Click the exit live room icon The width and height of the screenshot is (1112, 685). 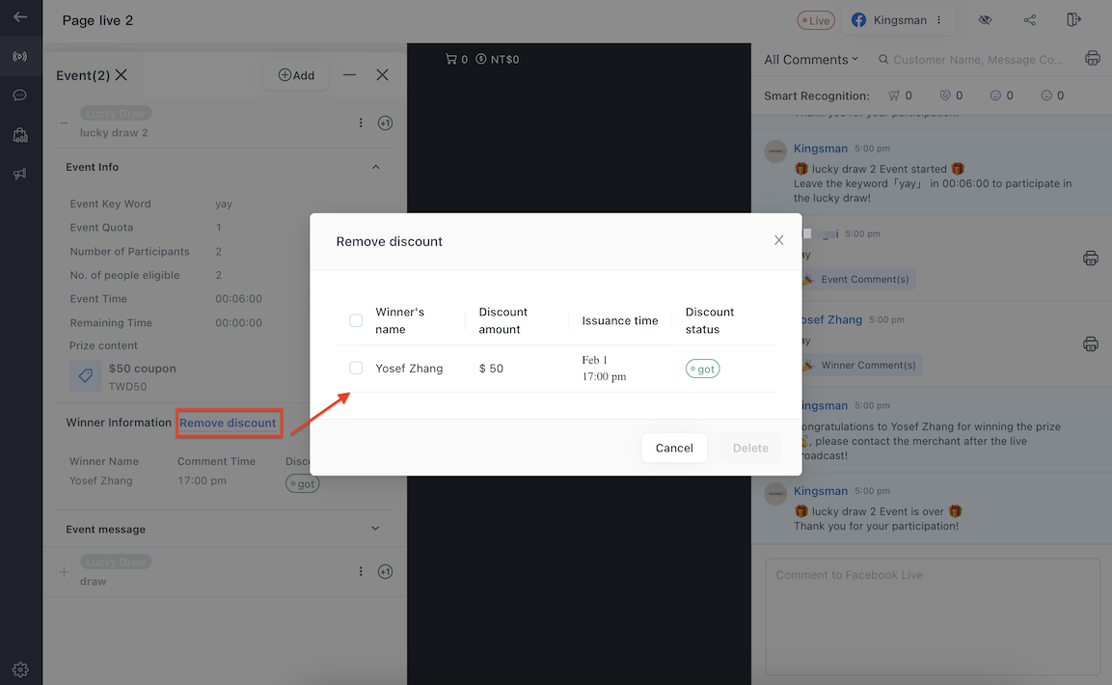1073,20
